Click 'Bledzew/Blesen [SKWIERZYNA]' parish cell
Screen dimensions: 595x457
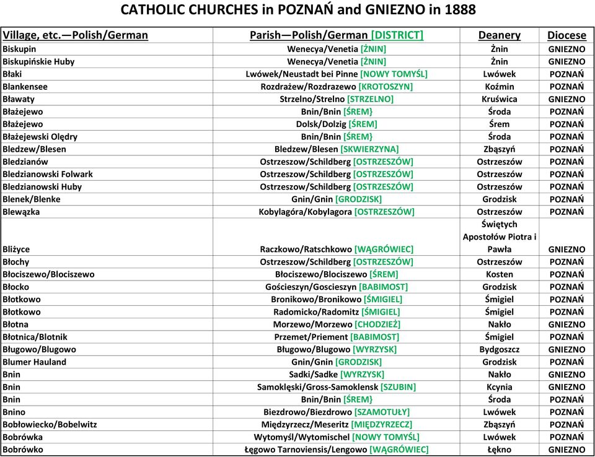pyautogui.click(x=336, y=149)
